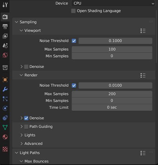Open the Tool properties tab icon
Image resolution: width=158 pixels, height=165 pixels.
coord(5,5)
